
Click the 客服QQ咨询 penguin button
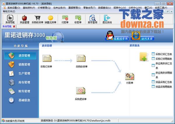tap(117, 36)
